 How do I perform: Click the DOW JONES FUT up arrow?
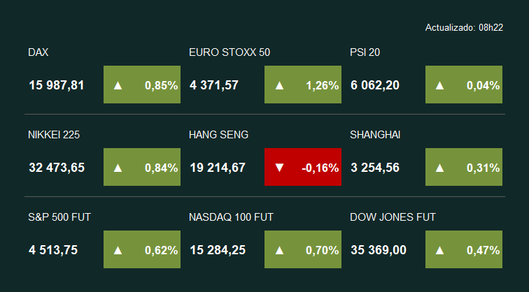point(440,250)
